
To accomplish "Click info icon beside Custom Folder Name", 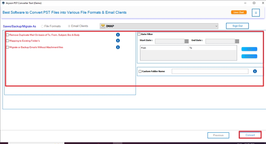I will 255,71.
